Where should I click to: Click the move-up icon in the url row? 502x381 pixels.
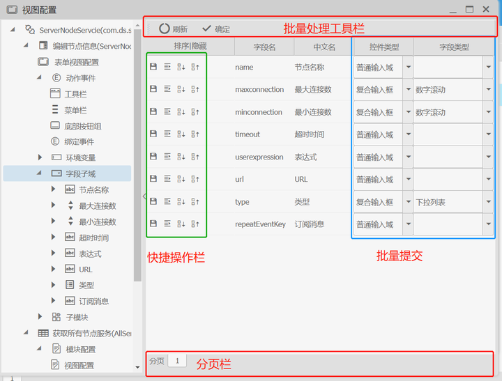coord(195,179)
